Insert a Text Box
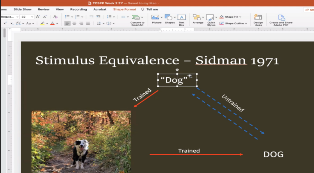Image resolution: width=314 pixels, height=173 pixels. click(x=181, y=20)
